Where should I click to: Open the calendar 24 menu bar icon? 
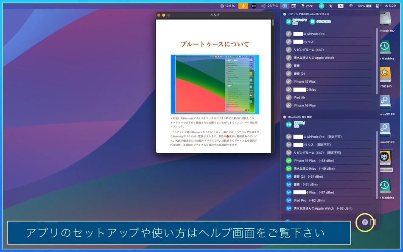click(294, 6)
